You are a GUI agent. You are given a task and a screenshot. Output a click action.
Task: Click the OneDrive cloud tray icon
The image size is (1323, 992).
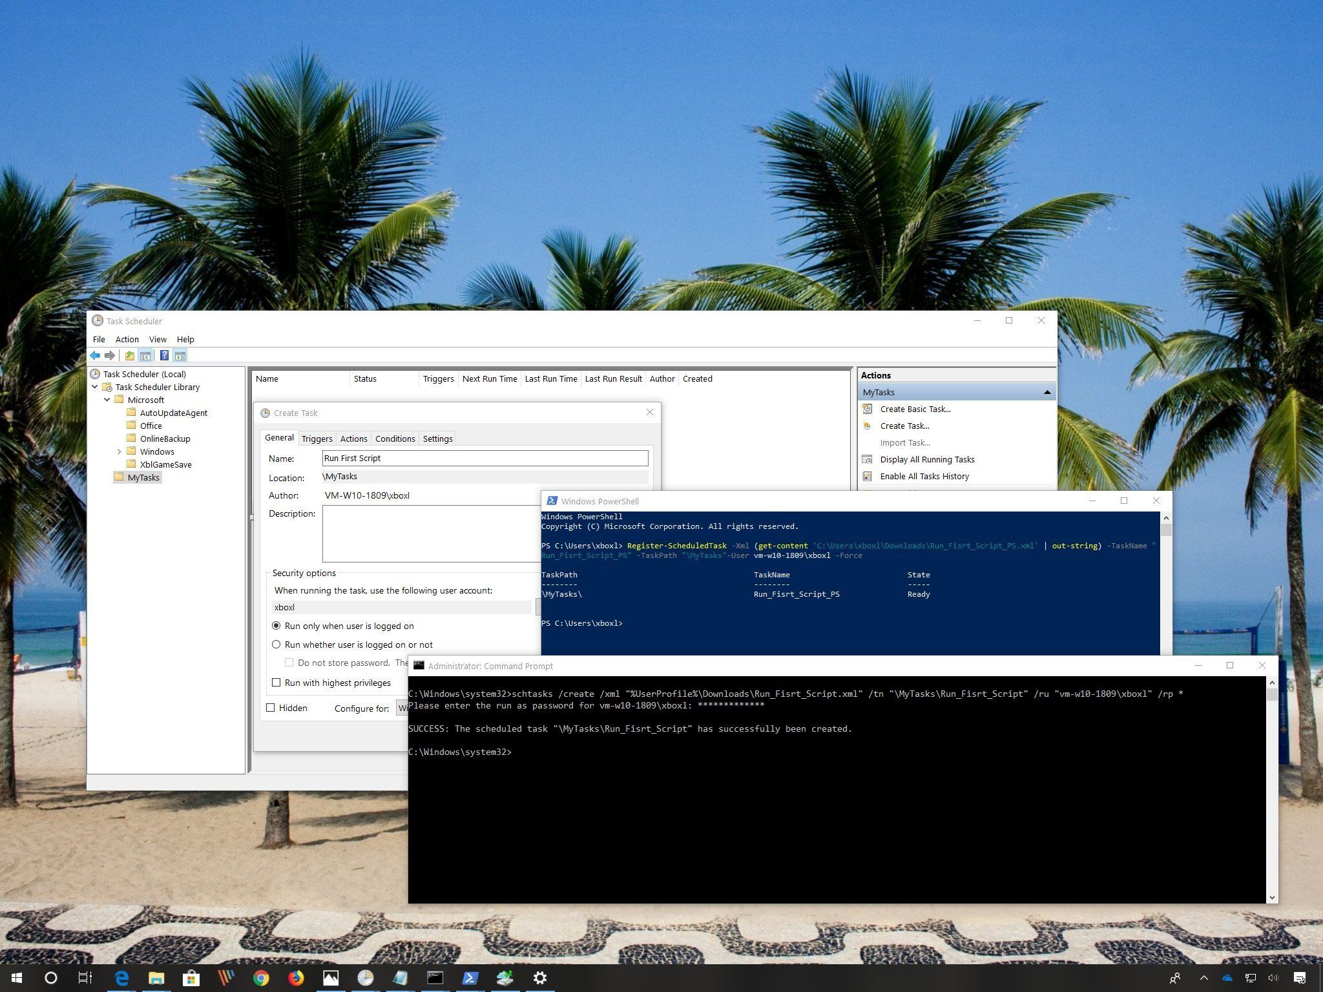click(x=1227, y=978)
